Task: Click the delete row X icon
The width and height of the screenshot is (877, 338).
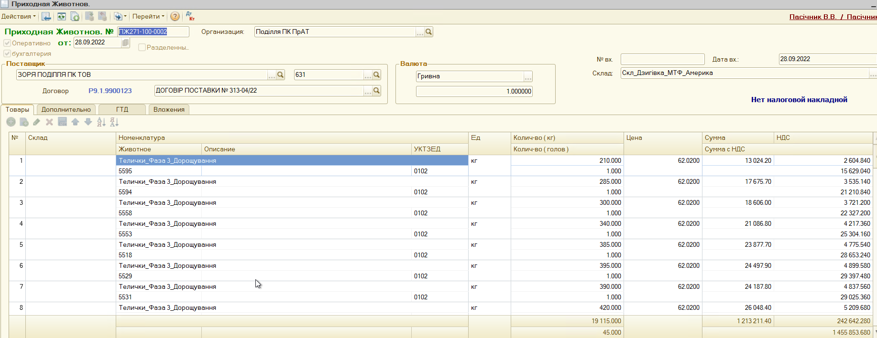Action: click(49, 122)
